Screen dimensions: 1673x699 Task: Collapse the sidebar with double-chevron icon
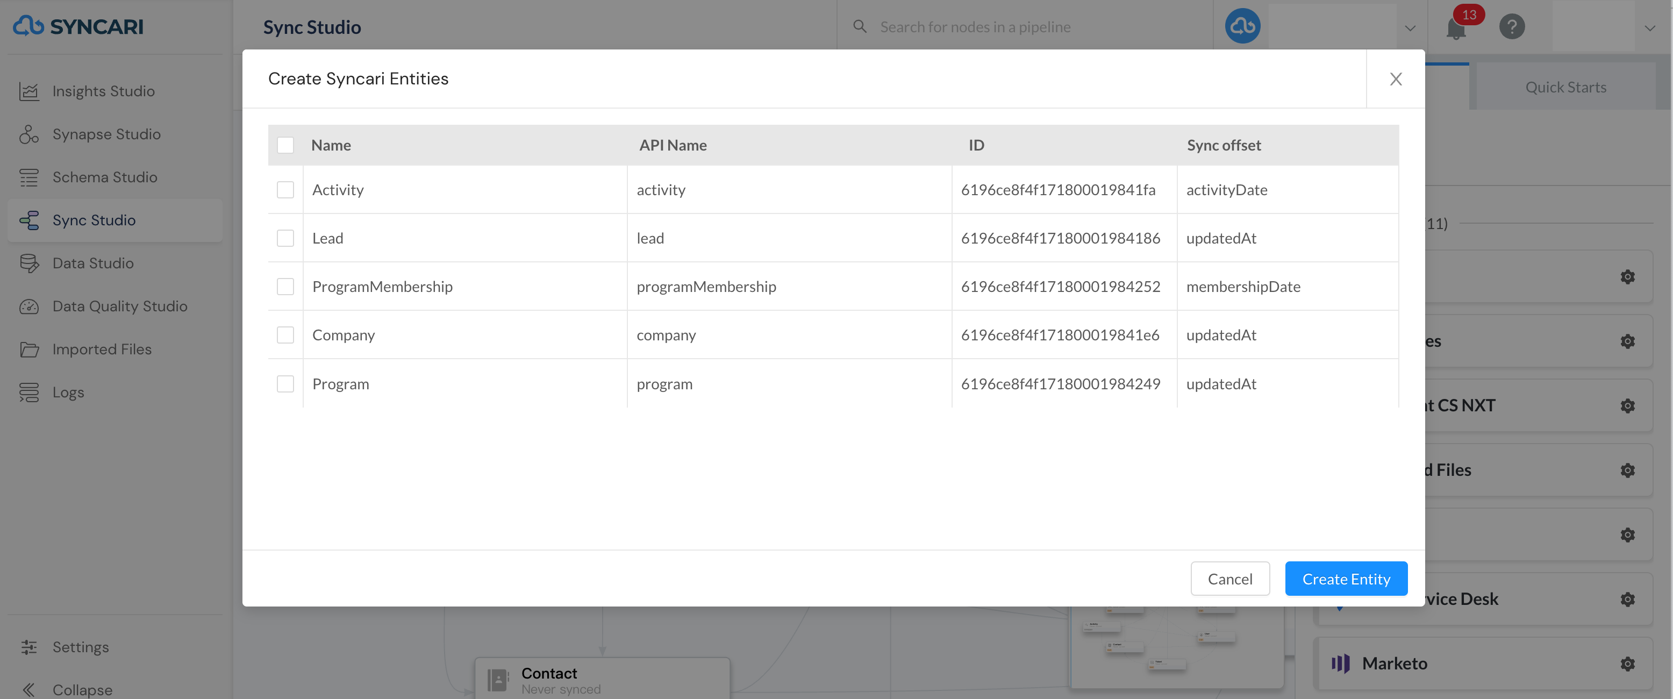coord(29,690)
